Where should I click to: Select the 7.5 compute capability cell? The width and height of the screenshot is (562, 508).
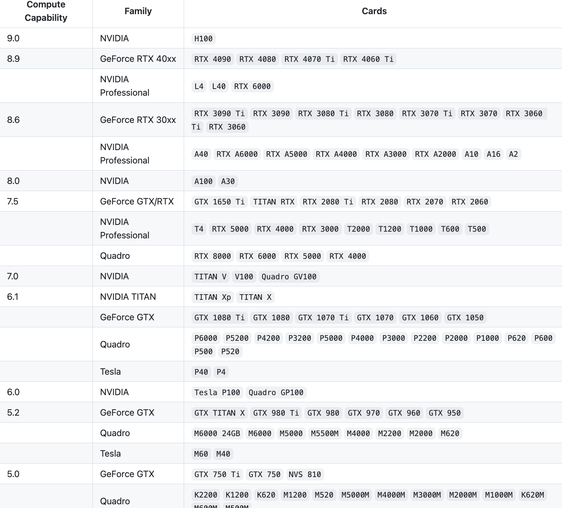pyautogui.click(x=46, y=201)
